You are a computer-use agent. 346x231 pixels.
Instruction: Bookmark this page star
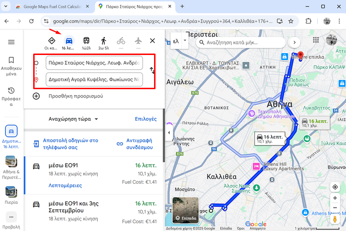click(x=291, y=21)
